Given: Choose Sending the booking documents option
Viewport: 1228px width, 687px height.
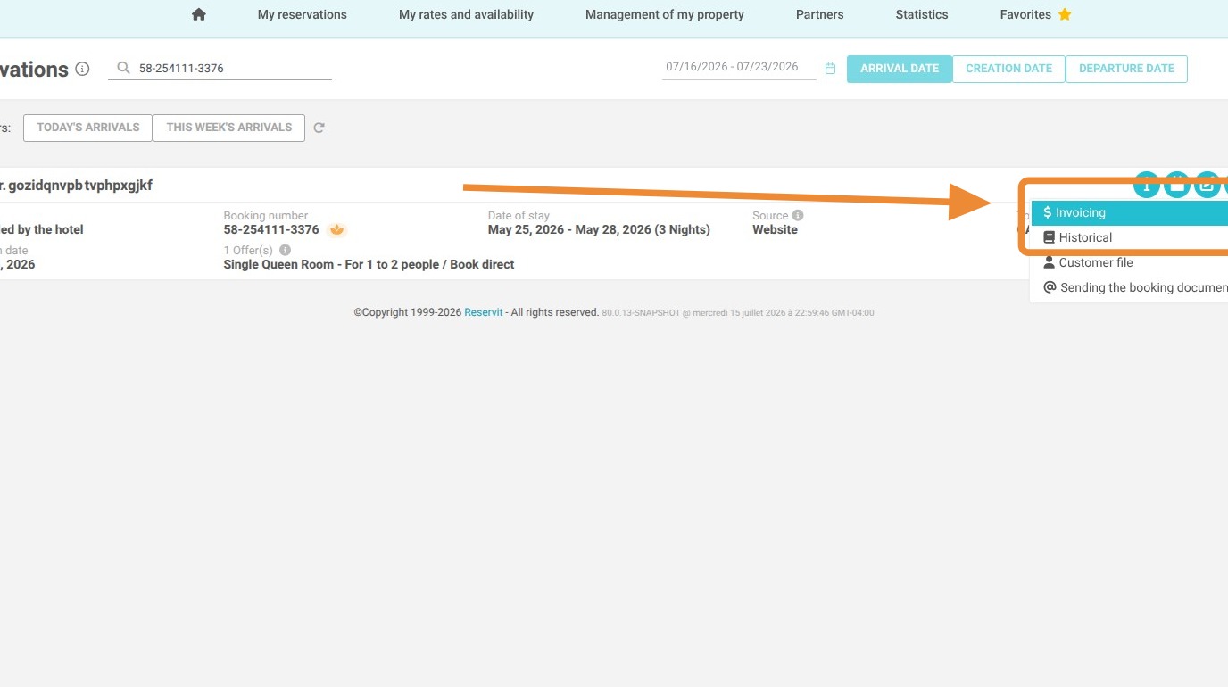Looking at the screenshot, I should click(1130, 287).
